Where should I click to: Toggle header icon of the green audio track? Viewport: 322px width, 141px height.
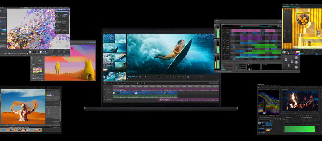tap(104, 96)
